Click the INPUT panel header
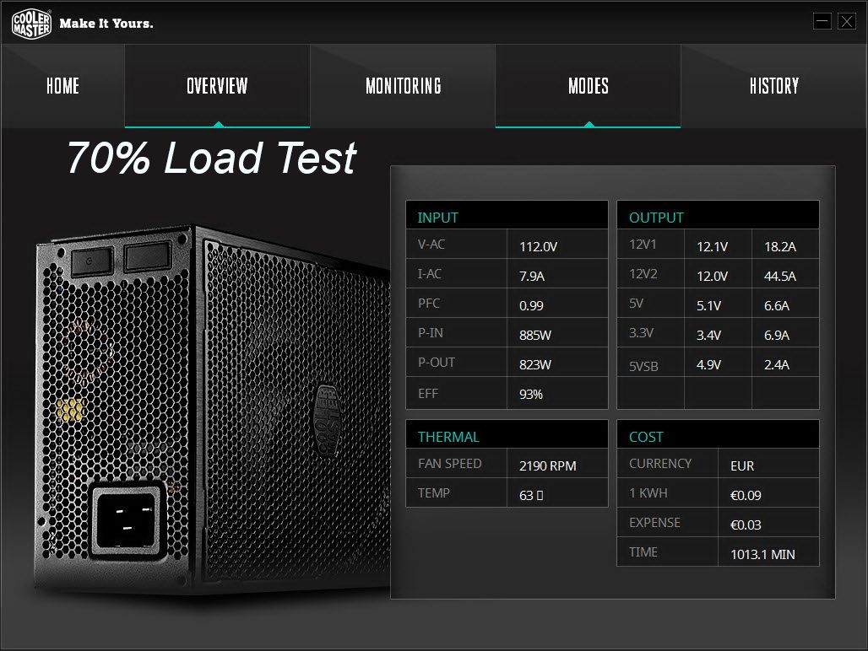This screenshot has width=868, height=651. (507, 216)
